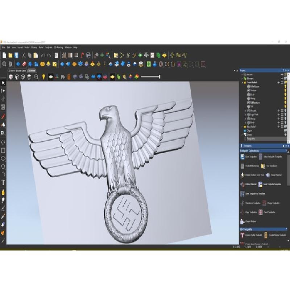
Task: Select the Create Polygon tool
Action: [3, 166]
